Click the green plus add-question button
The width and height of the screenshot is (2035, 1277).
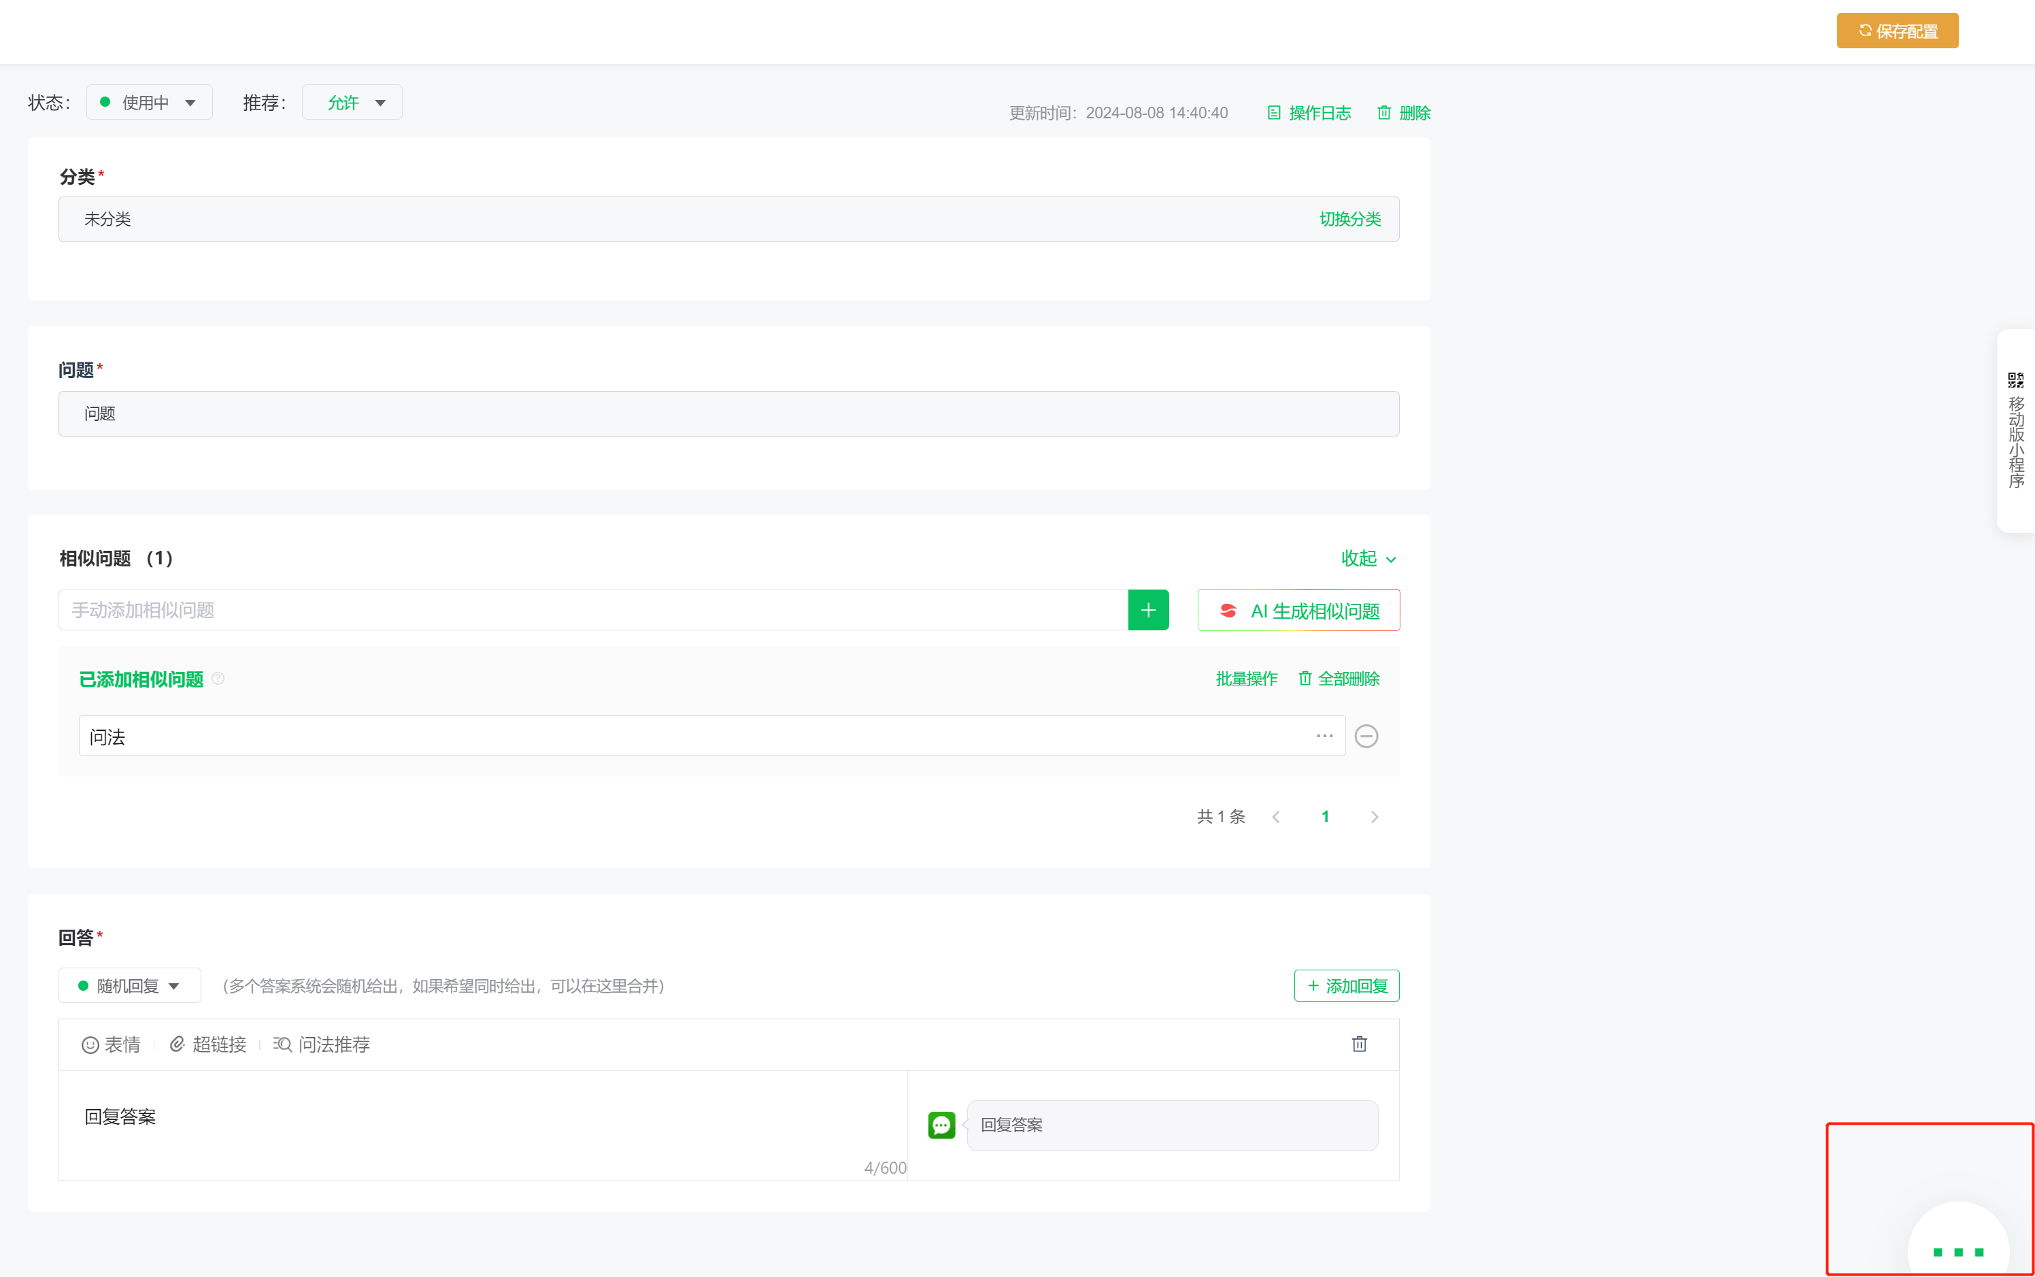click(1148, 610)
